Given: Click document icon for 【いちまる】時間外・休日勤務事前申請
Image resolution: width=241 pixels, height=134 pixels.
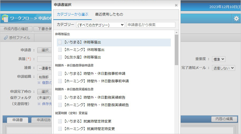Looking at the screenshot, I should coord(60,74).
